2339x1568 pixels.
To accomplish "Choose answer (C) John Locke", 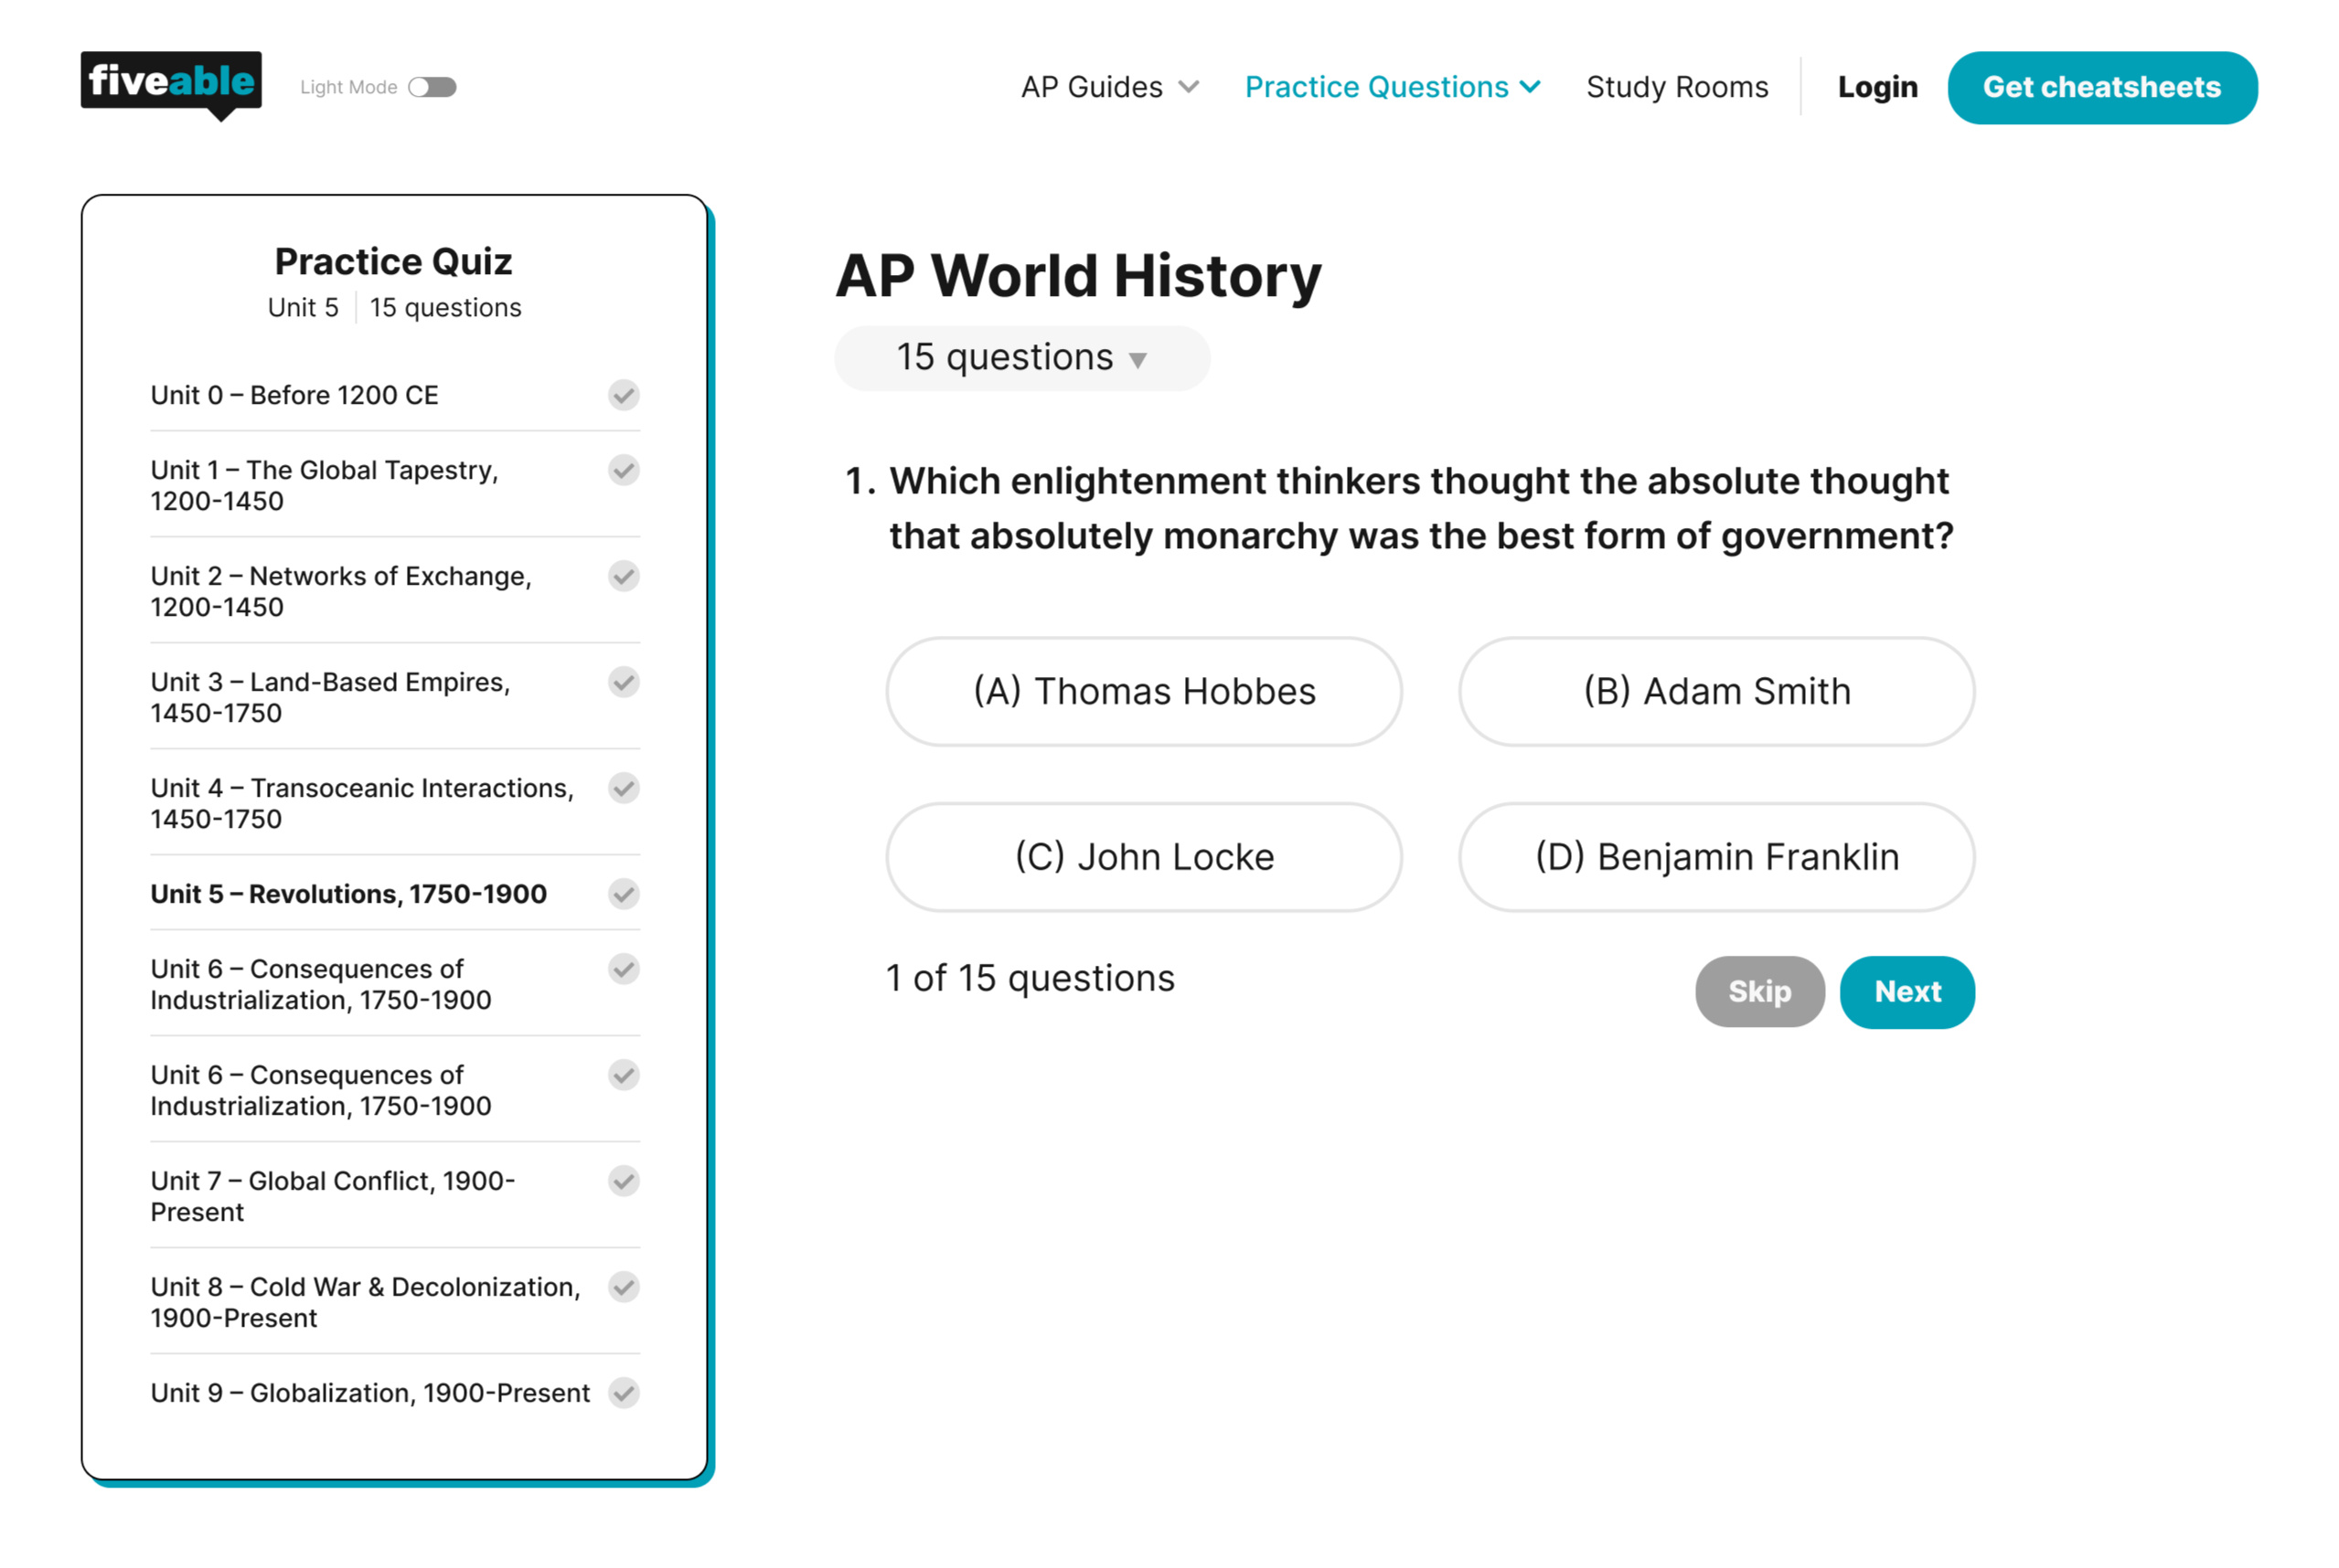I will [1144, 857].
